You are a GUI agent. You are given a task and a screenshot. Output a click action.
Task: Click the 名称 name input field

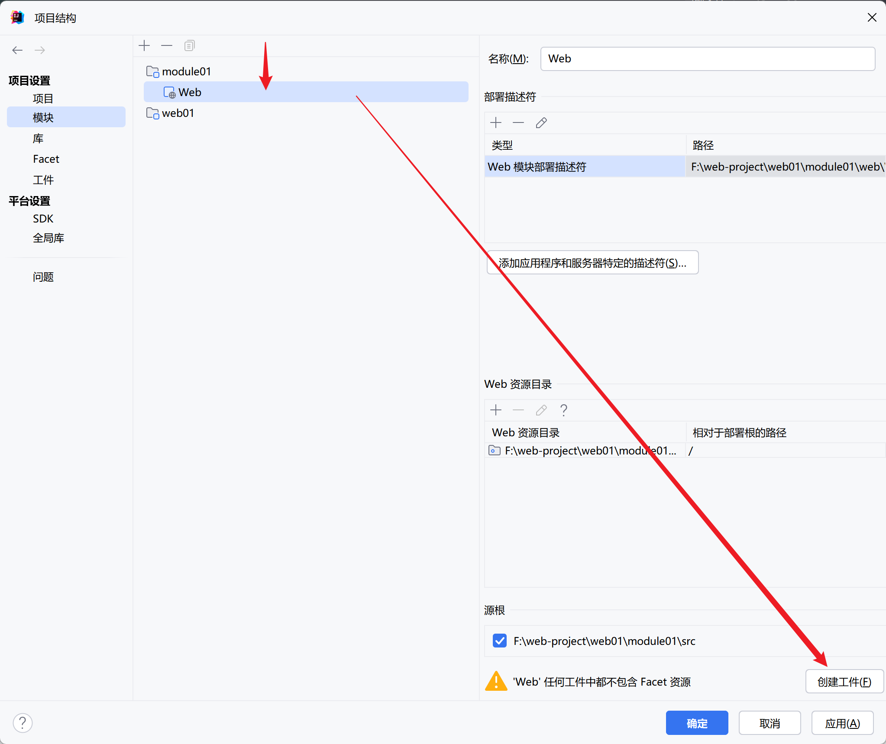(x=707, y=59)
